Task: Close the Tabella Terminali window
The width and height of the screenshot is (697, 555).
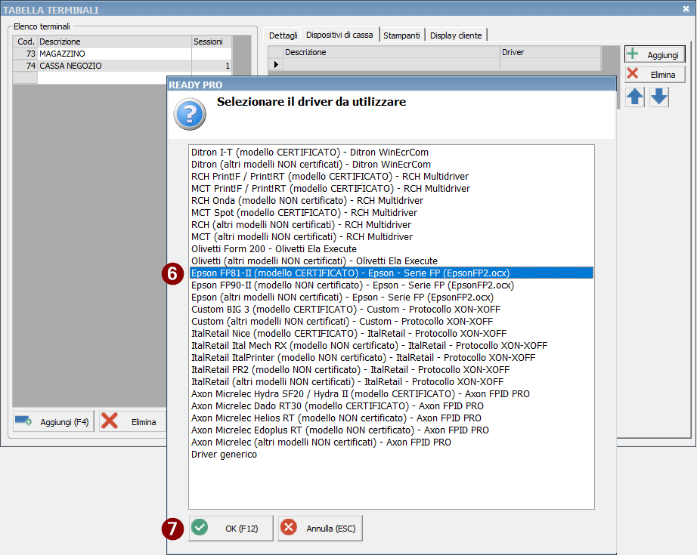Action: click(685, 9)
